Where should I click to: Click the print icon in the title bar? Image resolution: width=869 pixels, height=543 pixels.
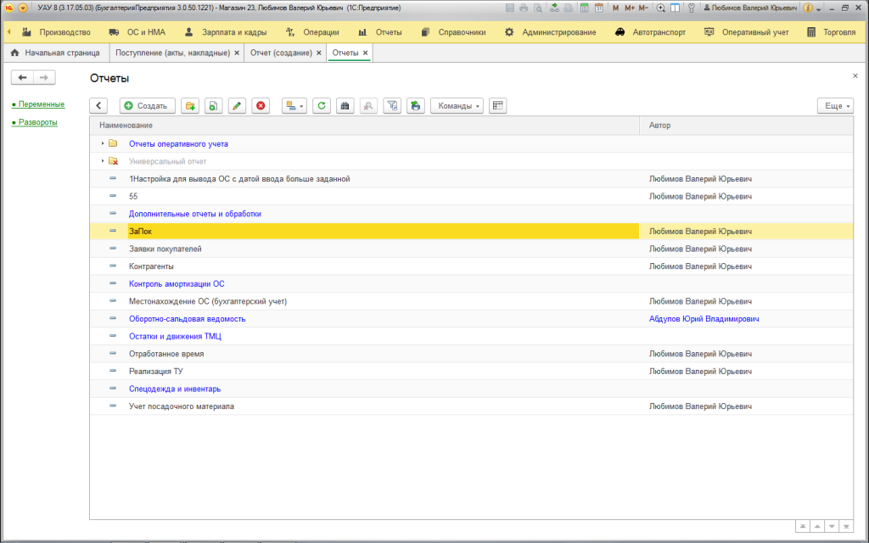pyautogui.click(x=524, y=8)
